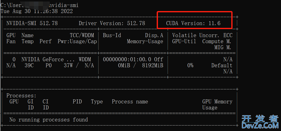Select the WDDM driver mode value
281x131 pixels.
[85, 59]
